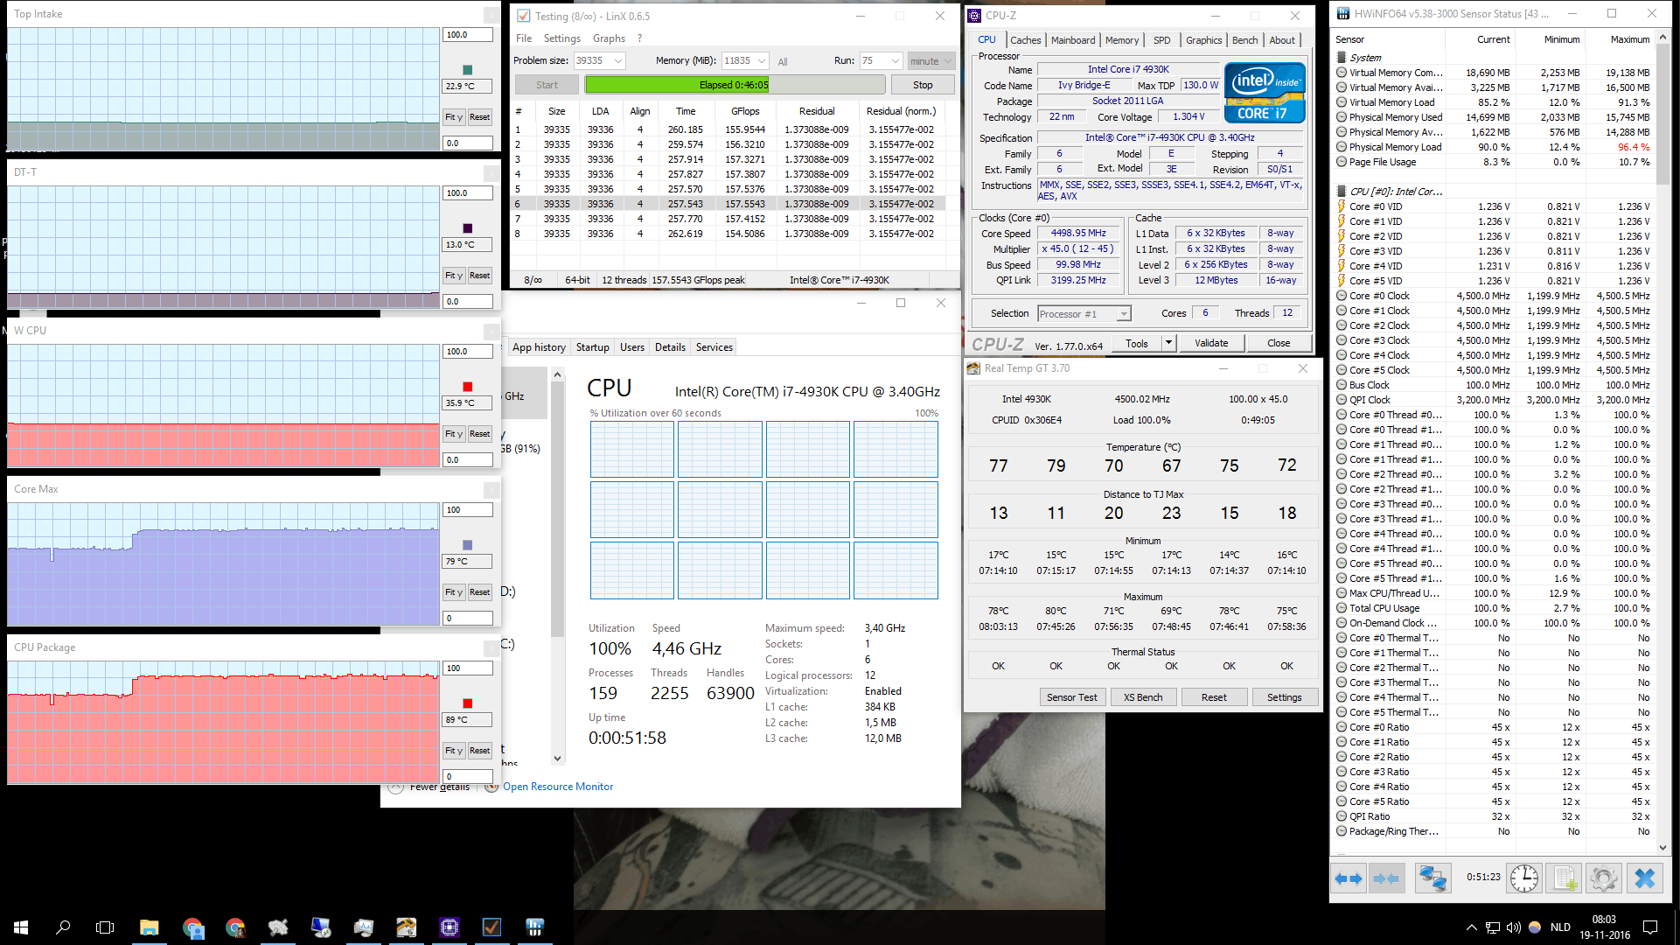Image resolution: width=1680 pixels, height=945 pixels.
Task: Click CPU-Z purple chip taskbar icon
Action: tap(450, 927)
